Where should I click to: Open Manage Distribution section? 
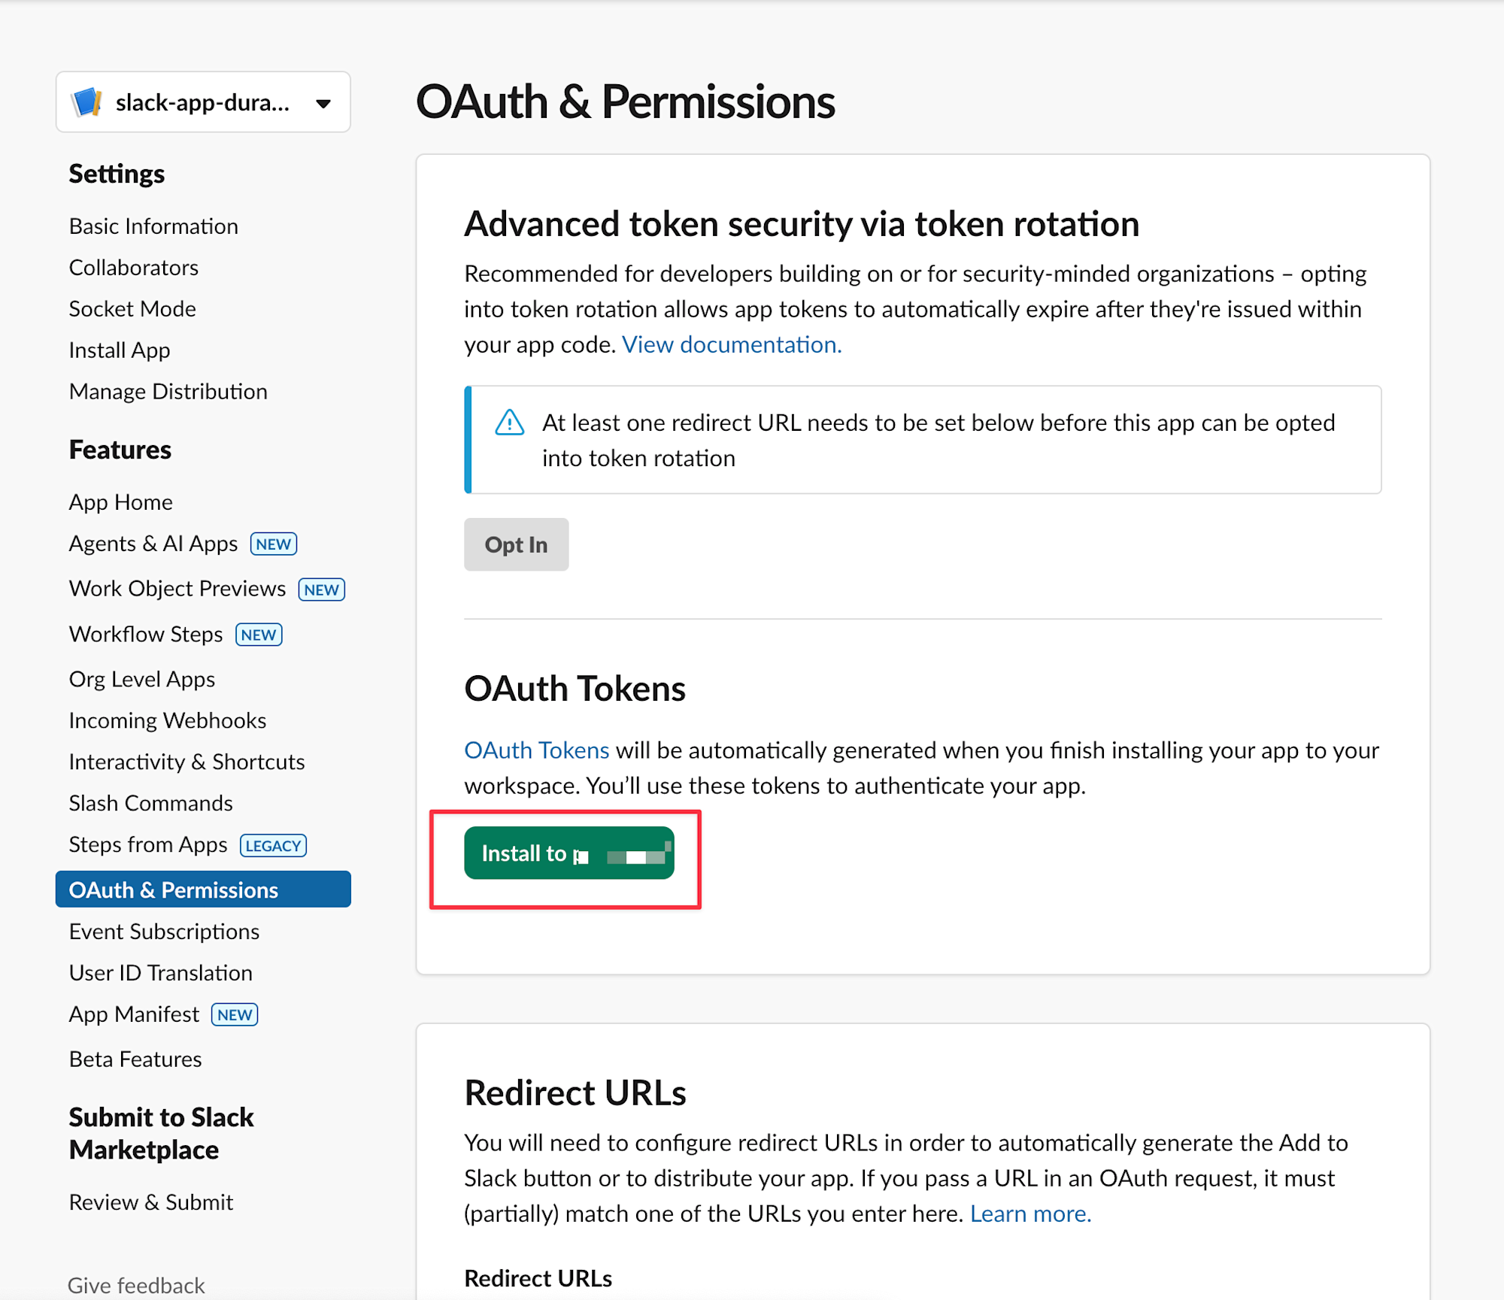click(168, 392)
